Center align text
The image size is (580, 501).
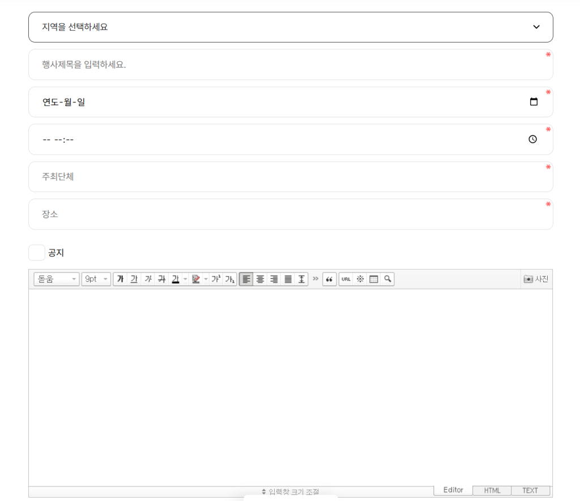pos(260,279)
